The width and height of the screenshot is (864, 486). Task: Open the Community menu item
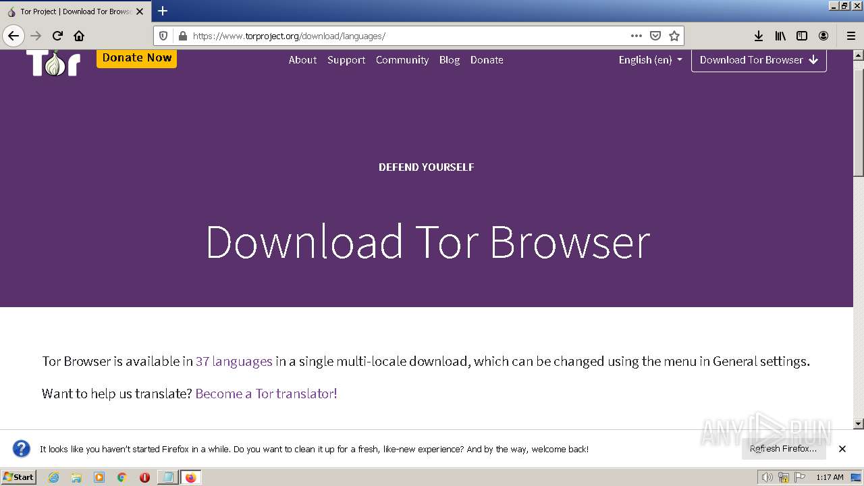pos(402,60)
